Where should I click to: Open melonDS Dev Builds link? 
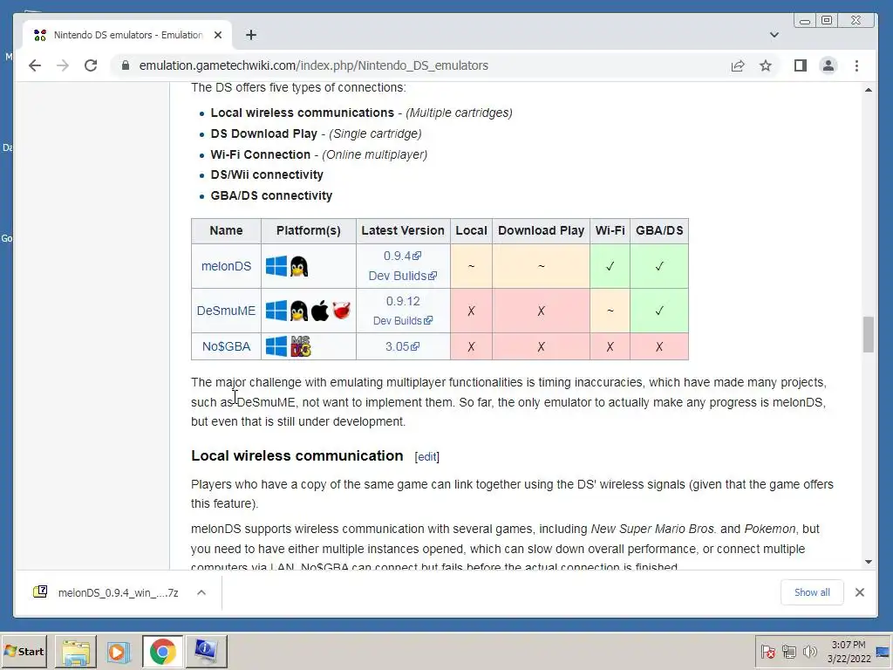[402, 276]
